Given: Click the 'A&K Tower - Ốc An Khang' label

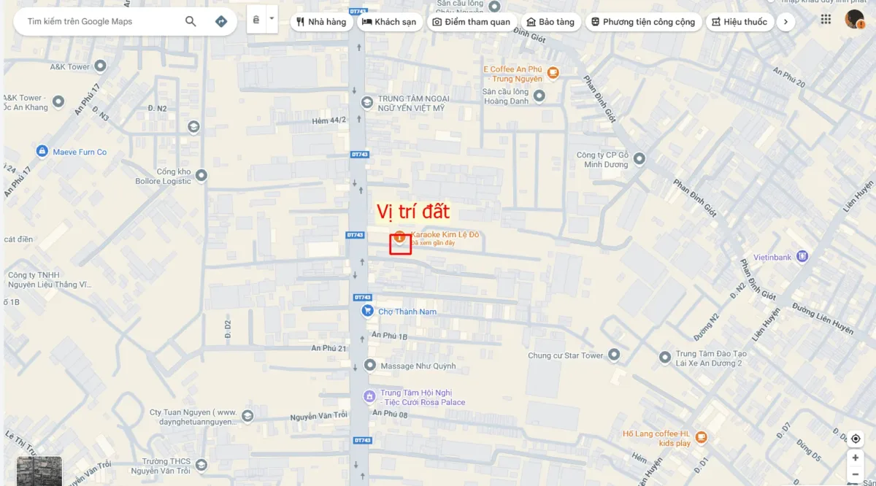Looking at the screenshot, I should (x=26, y=102).
